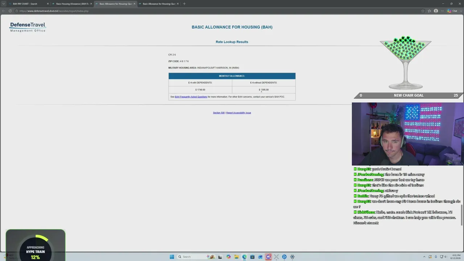Open the Settings gear in the taskbar
The width and height of the screenshot is (464, 261).
[292, 257]
